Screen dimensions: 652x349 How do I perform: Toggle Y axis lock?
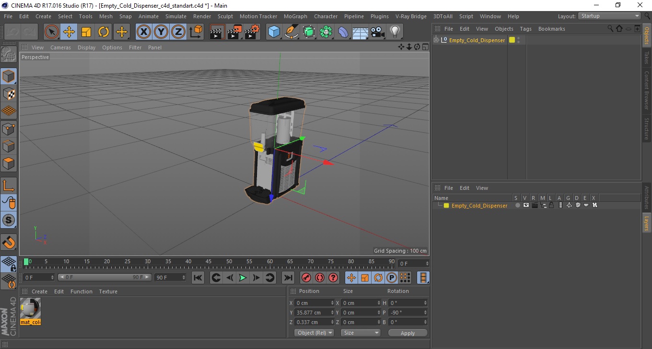162,32
